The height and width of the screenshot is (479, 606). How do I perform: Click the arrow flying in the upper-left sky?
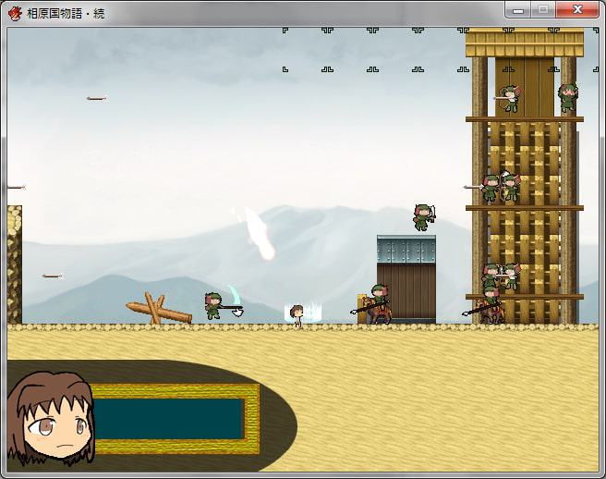tap(97, 98)
